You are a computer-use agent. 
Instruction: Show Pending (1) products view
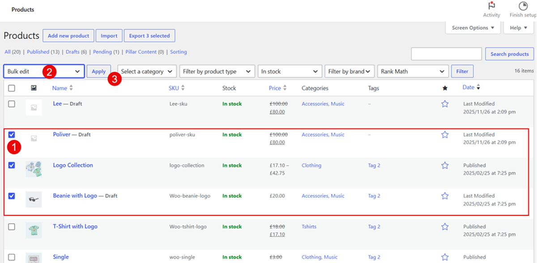(x=106, y=52)
